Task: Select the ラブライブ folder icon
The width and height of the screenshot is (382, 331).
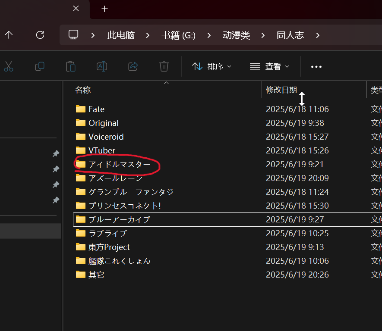Action: [x=81, y=233]
